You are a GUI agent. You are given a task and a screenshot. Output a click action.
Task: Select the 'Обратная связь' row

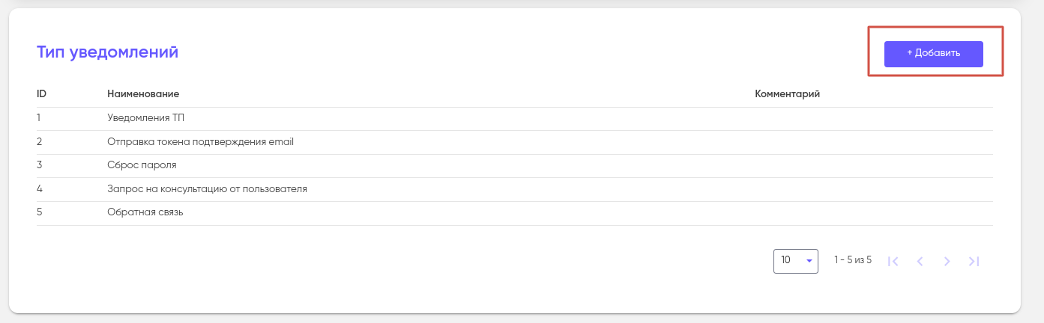point(145,212)
